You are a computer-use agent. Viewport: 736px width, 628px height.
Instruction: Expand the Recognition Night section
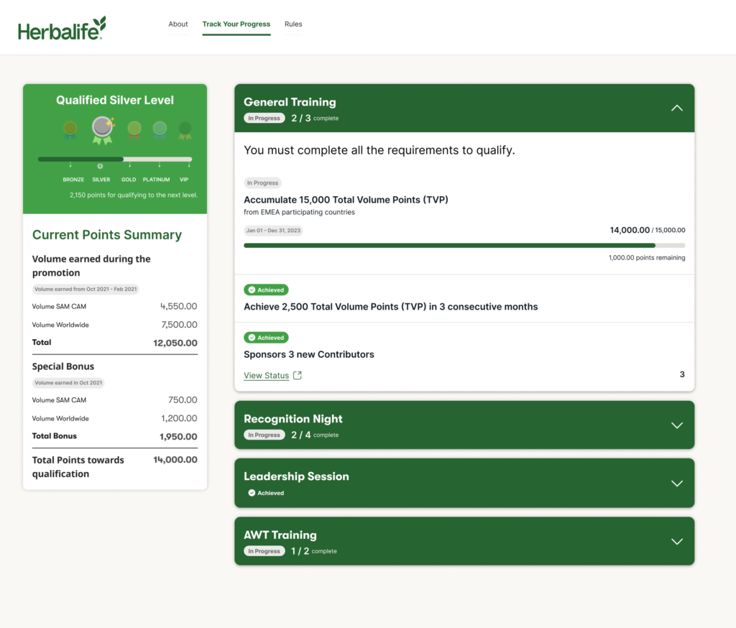[676, 425]
